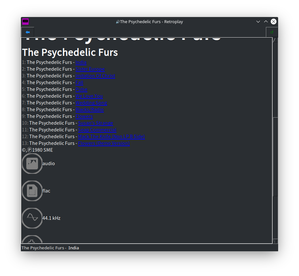This screenshot has width=299, height=276.
Task: Click the scrollbar down arrow
Action: pyautogui.click(x=275, y=241)
